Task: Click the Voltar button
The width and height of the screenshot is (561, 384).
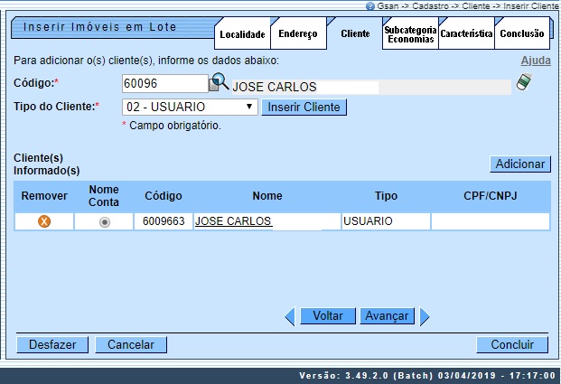Action: coord(328,316)
